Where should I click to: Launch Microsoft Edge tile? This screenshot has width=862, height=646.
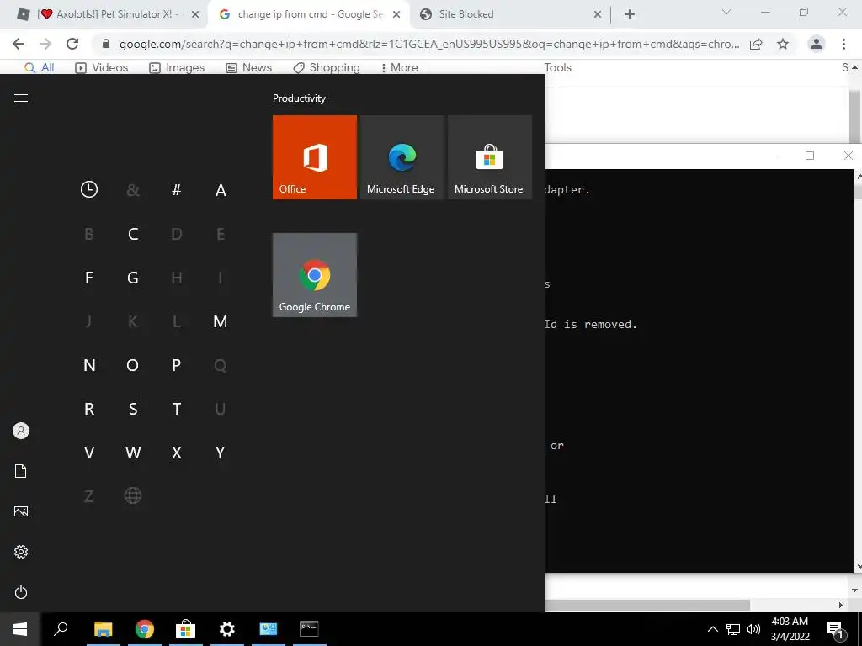(402, 157)
